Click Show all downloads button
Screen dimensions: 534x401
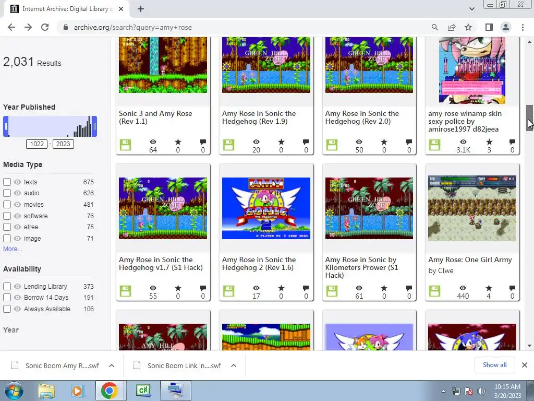pos(494,365)
